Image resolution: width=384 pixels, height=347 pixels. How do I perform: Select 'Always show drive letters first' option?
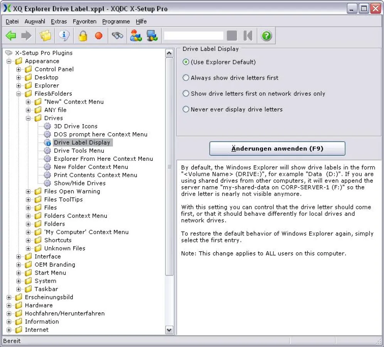coord(186,78)
